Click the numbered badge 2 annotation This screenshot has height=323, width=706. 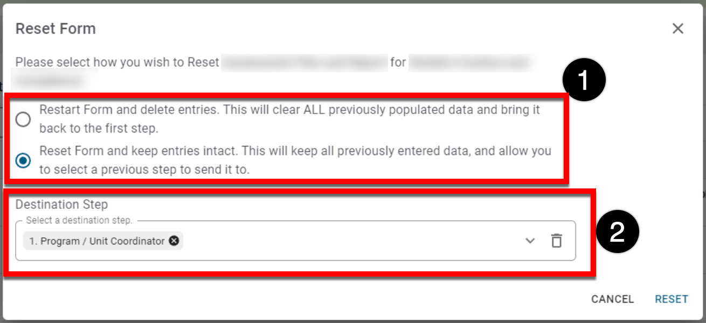[617, 232]
